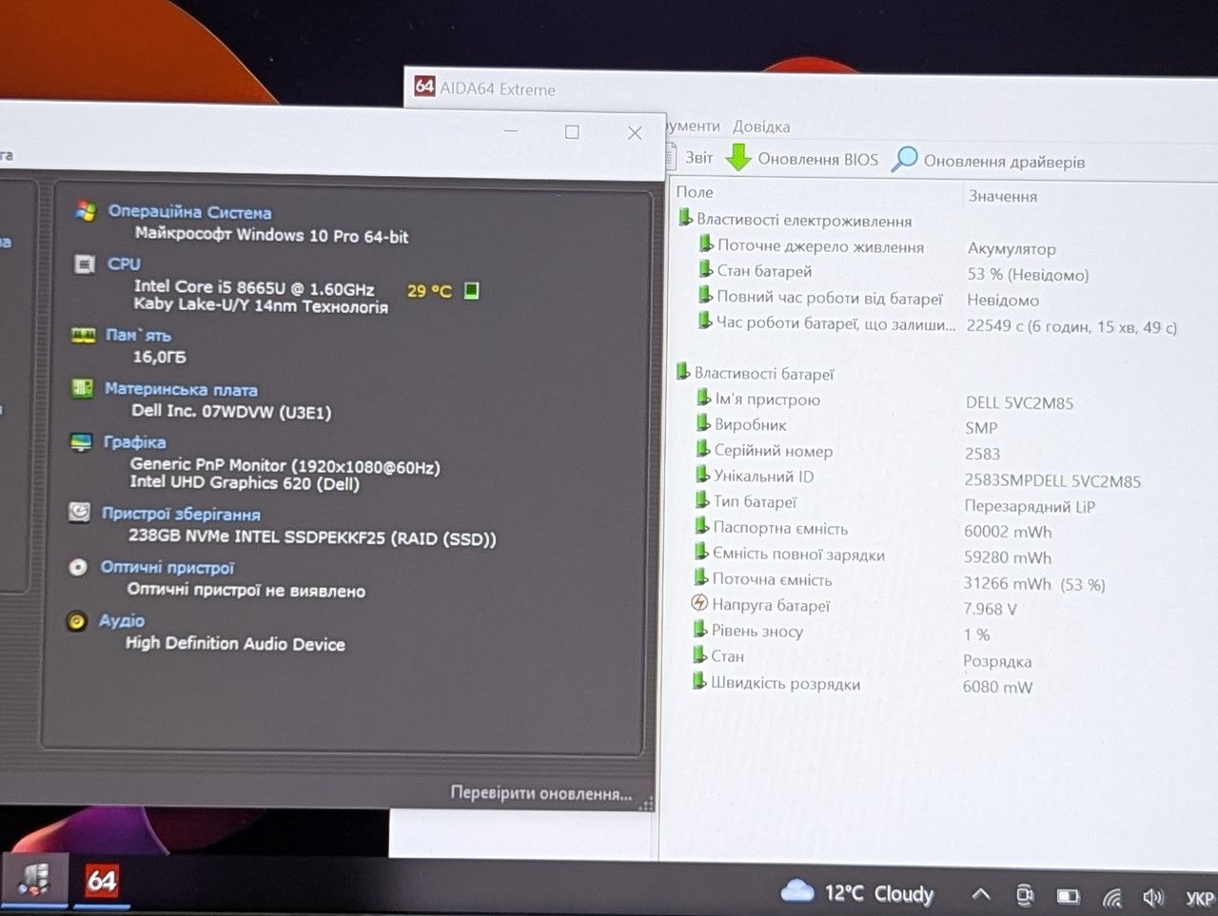This screenshot has height=916, width=1218.
Task: Maximize the Speccy window
Action: tap(572, 132)
